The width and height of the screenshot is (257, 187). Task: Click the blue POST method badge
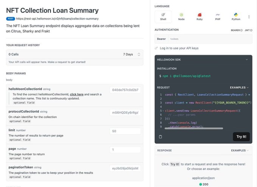coord(11,19)
